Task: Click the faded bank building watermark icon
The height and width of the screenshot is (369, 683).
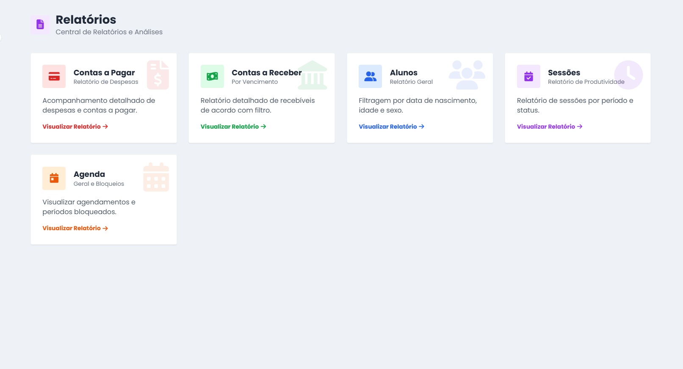Action: [312, 75]
